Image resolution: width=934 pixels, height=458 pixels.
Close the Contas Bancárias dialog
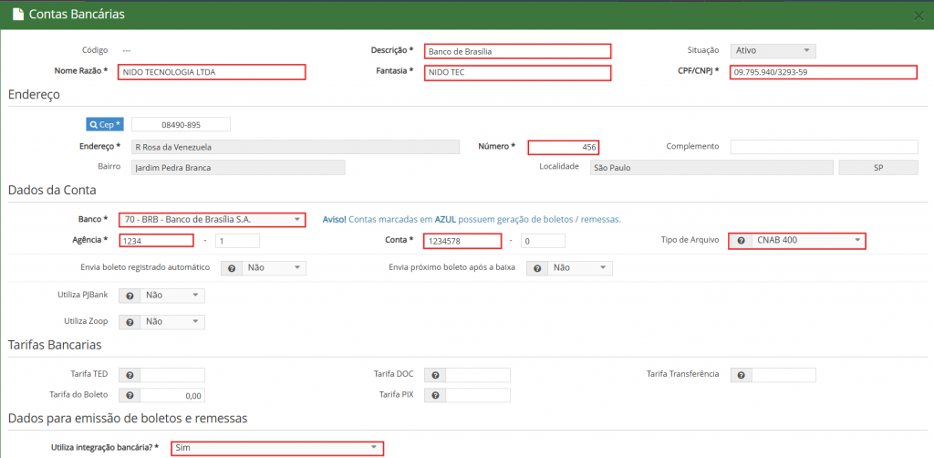coord(918,16)
